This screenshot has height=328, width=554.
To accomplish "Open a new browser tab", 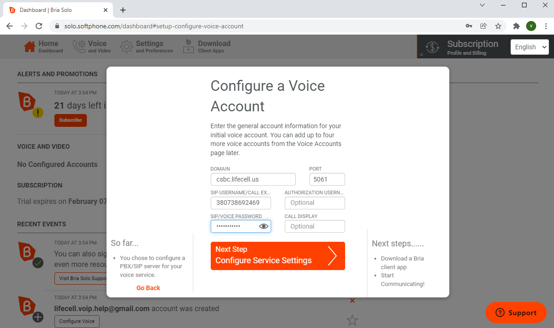I will 123,10.
